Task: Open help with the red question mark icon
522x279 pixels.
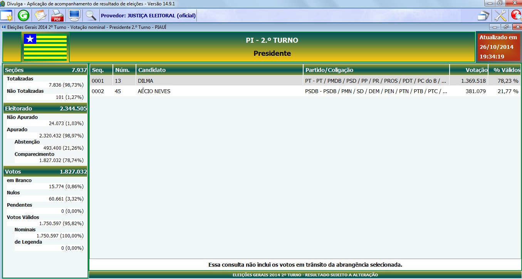Action: coord(516,16)
